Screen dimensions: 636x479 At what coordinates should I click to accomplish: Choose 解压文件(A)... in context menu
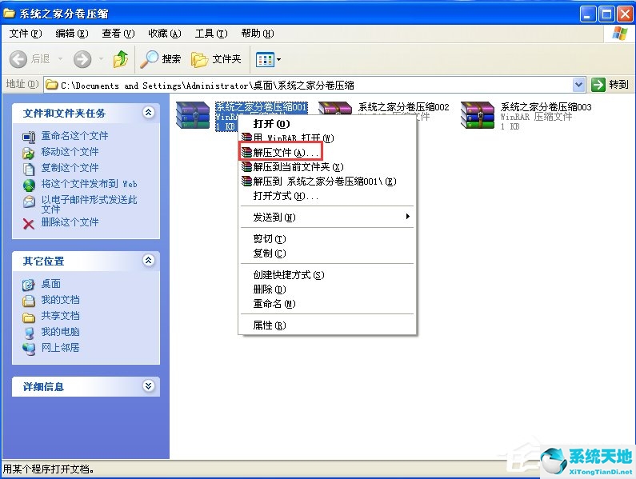click(x=327, y=153)
